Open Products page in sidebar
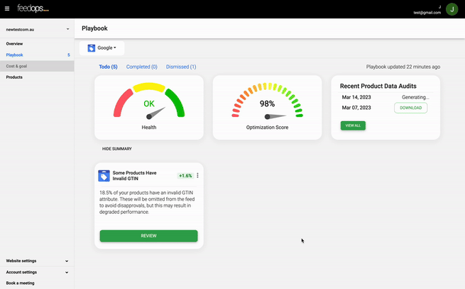This screenshot has width=465, height=289. (x=14, y=77)
